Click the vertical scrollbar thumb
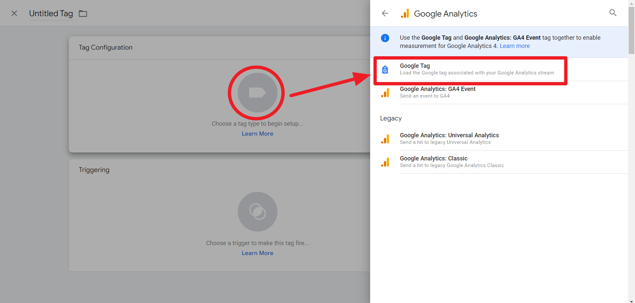The width and height of the screenshot is (635, 303). [x=632, y=30]
